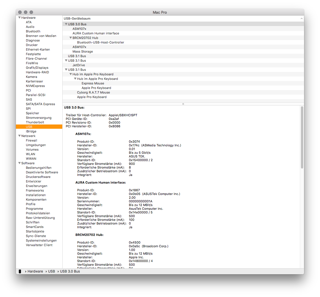The image size is (320, 297).
Task: Open Bedienungshilfen under Software
Action: click(x=39, y=168)
